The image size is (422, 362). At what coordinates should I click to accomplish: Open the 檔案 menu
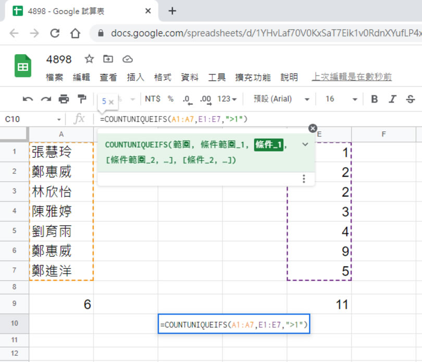click(54, 77)
